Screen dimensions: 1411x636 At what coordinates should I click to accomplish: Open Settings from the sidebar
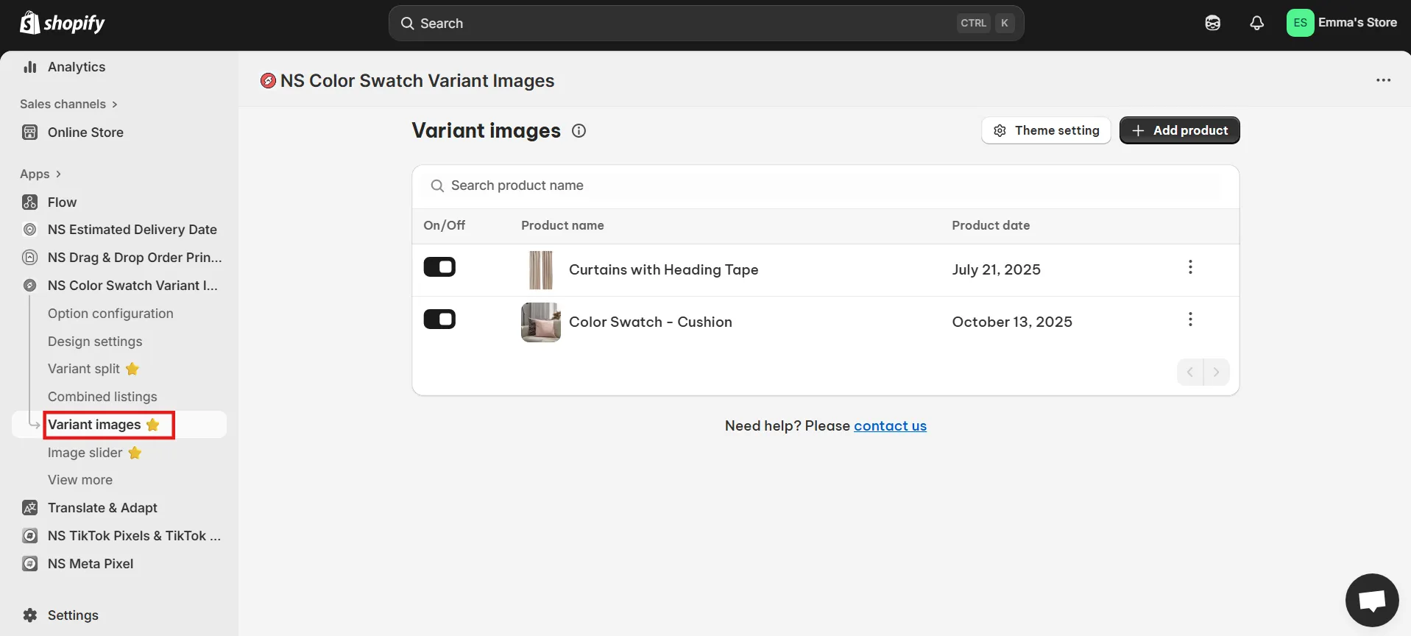coord(72,615)
